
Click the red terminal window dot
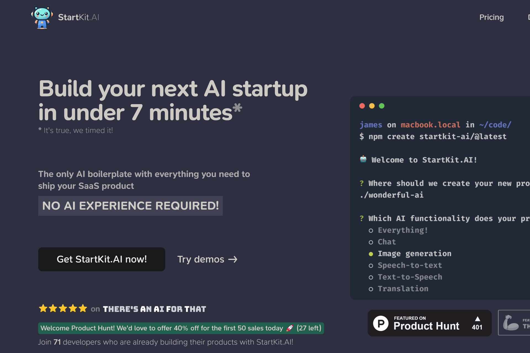coord(362,106)
